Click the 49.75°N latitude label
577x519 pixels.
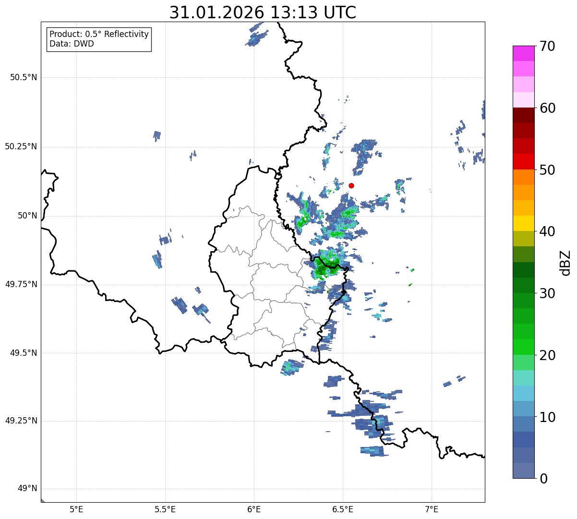(21, 284)
